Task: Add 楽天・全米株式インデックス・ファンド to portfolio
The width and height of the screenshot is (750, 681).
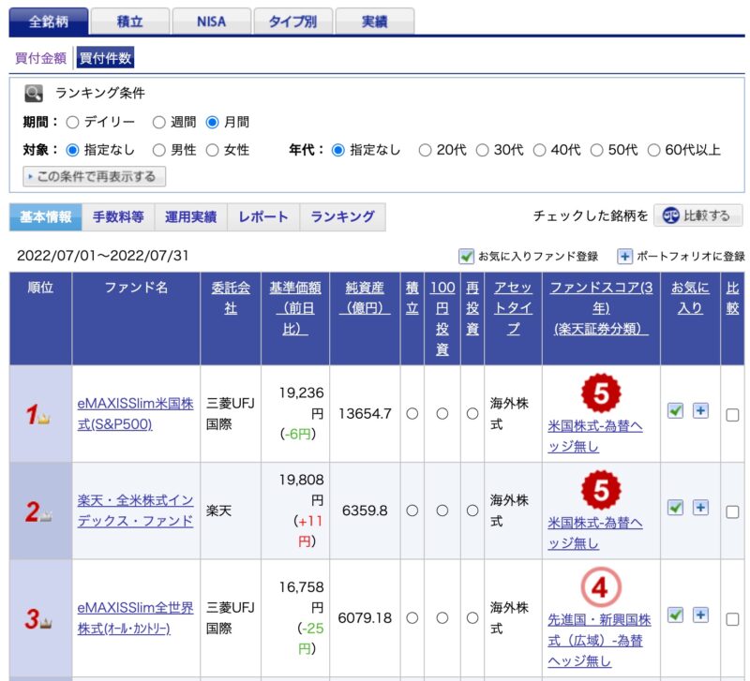Action: coord(700,508)
